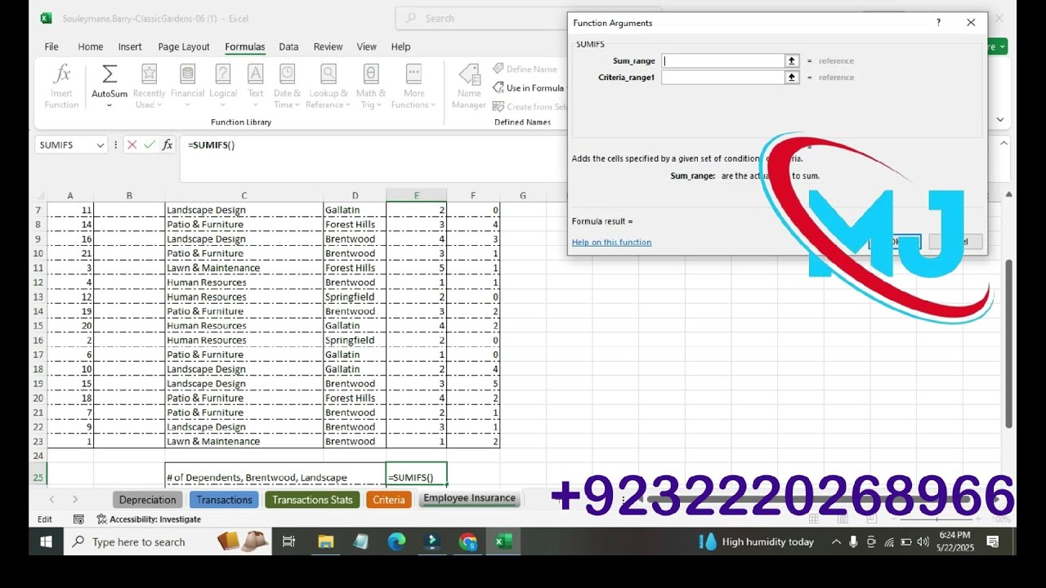Click the Insert Function ribbon icon
This screenshot has height=588, width=1046.
[x=62, y=86]
